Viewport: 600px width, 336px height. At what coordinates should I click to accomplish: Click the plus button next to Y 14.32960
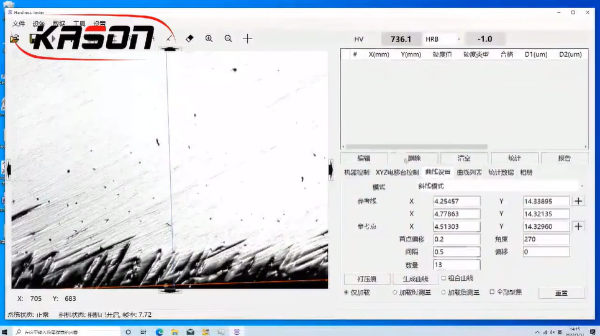tap(579, 226)
